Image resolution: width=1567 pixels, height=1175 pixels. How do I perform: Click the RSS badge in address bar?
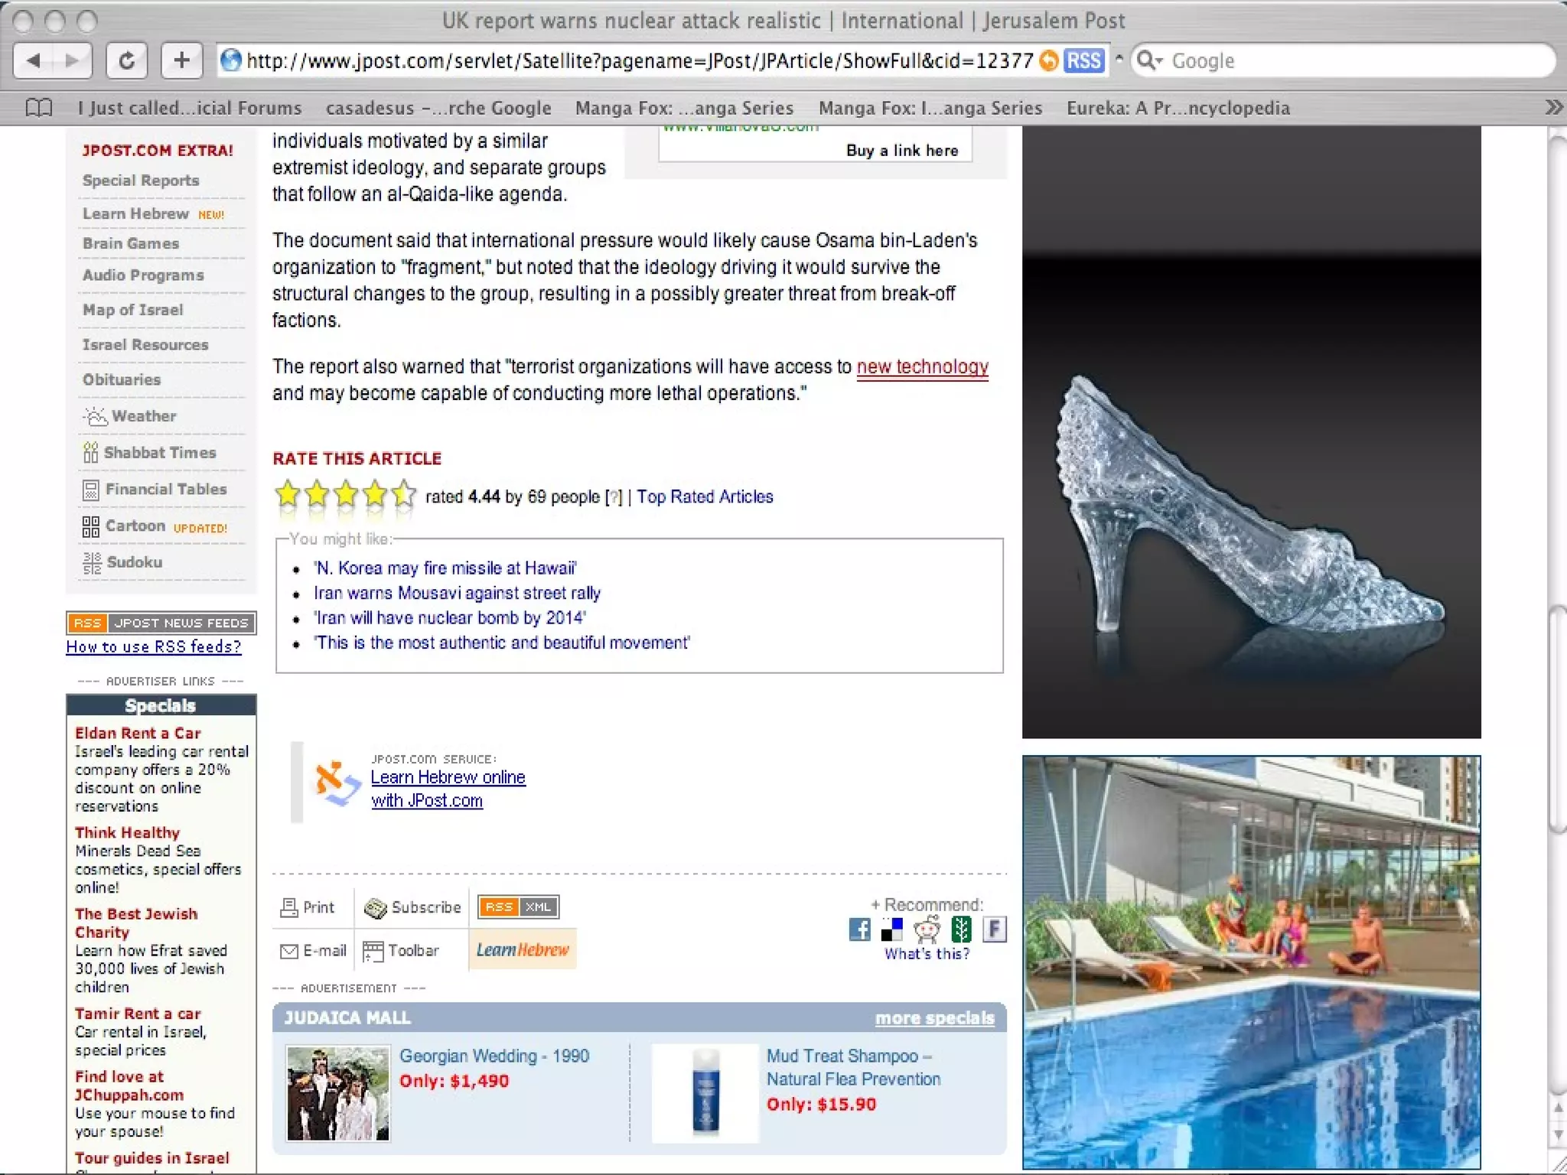[1083, 60]
